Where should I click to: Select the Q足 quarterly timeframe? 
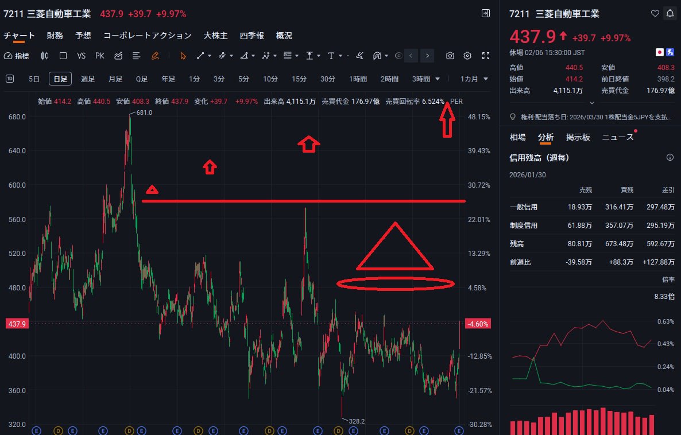click(142, 79)
